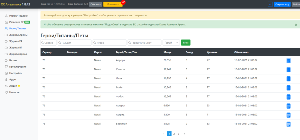Go to pagination page 2
The height and width of the screenshot is (140, 300).
coord(174,134)
